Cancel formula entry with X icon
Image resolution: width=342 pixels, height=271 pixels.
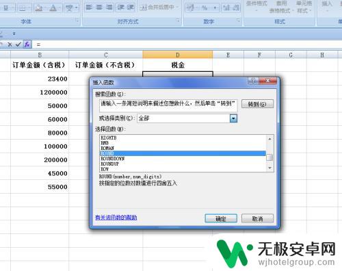tap(10, 44)
